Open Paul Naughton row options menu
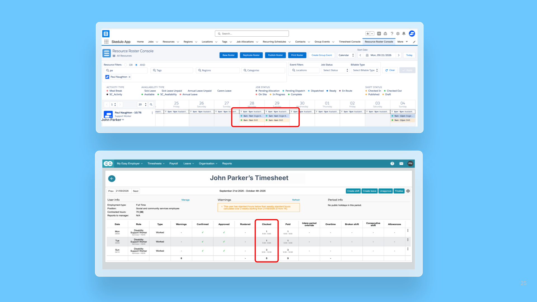Viewport: 537px width, 302px height. 152,113
